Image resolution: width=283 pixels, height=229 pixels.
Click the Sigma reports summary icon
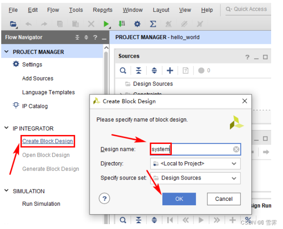point(153,24)
